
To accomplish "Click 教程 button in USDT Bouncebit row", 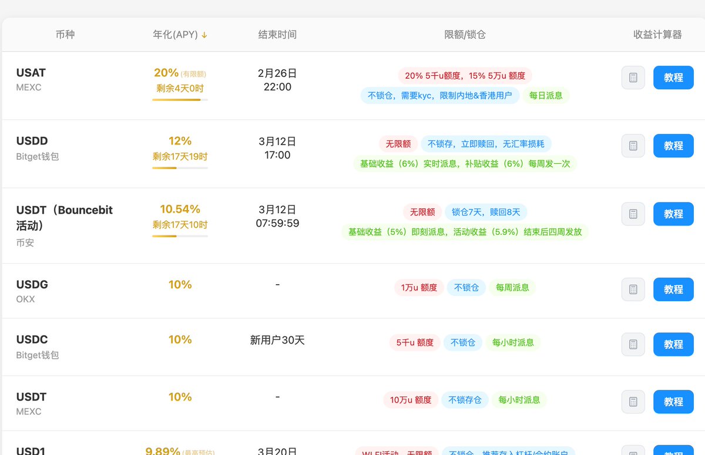I will (x=673, y=214).
